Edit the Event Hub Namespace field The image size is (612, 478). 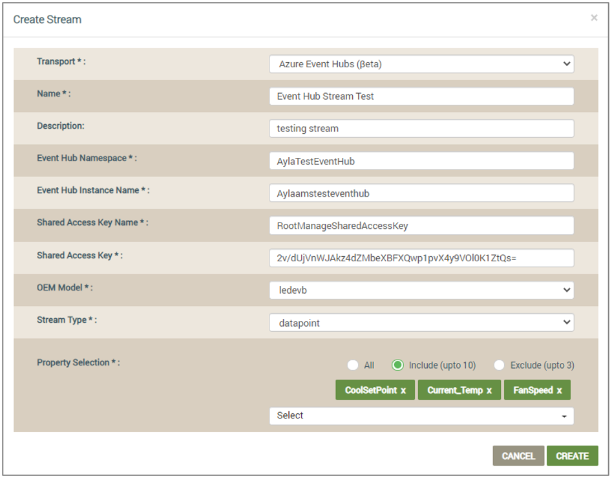point(421,161)
